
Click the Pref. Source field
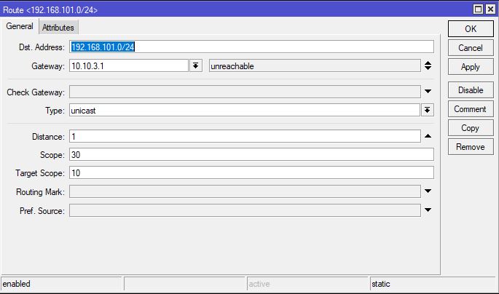245,210
